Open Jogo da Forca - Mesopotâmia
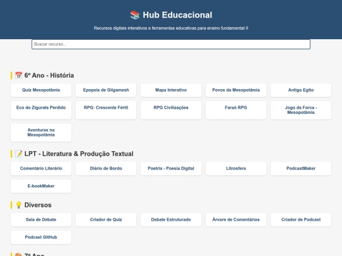Viewport: 342px width, 256px height. pyautogui.click(x=301, y=110)
